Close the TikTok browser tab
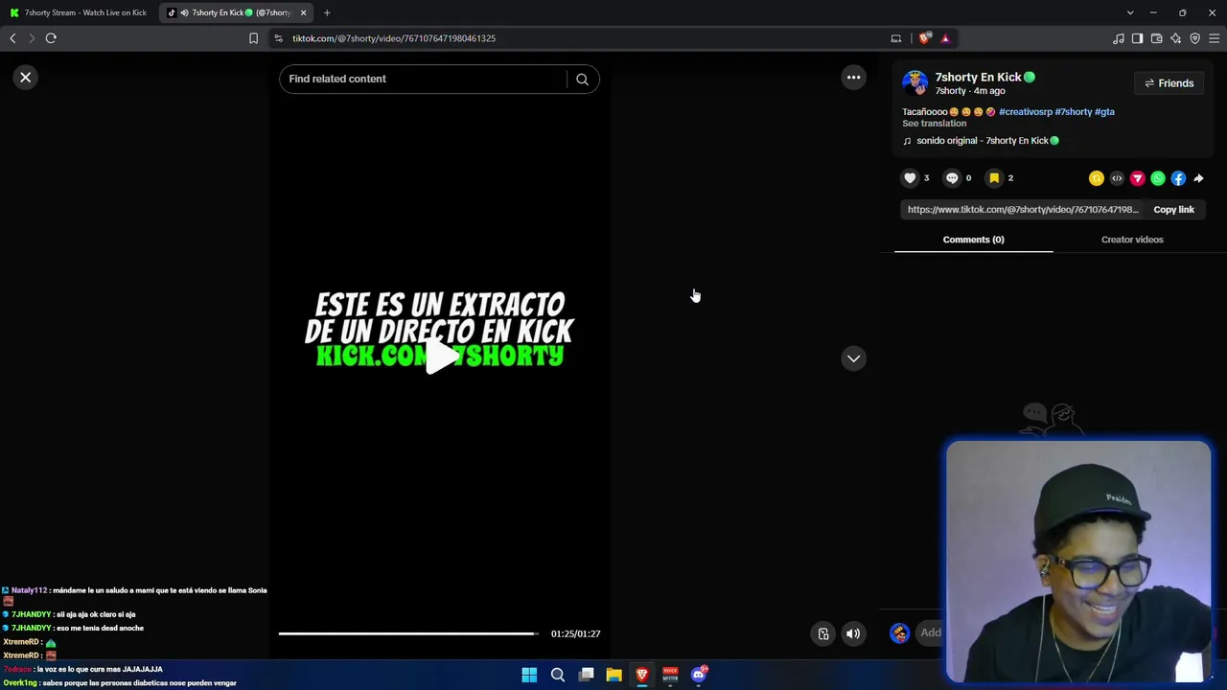 [x=303, y=12]
